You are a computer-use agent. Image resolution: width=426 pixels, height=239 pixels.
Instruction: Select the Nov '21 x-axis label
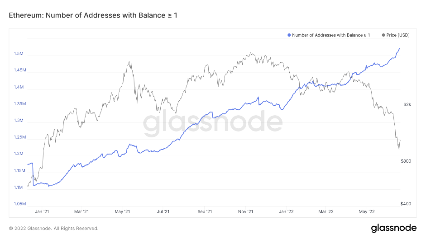click(x=245, y=211)
